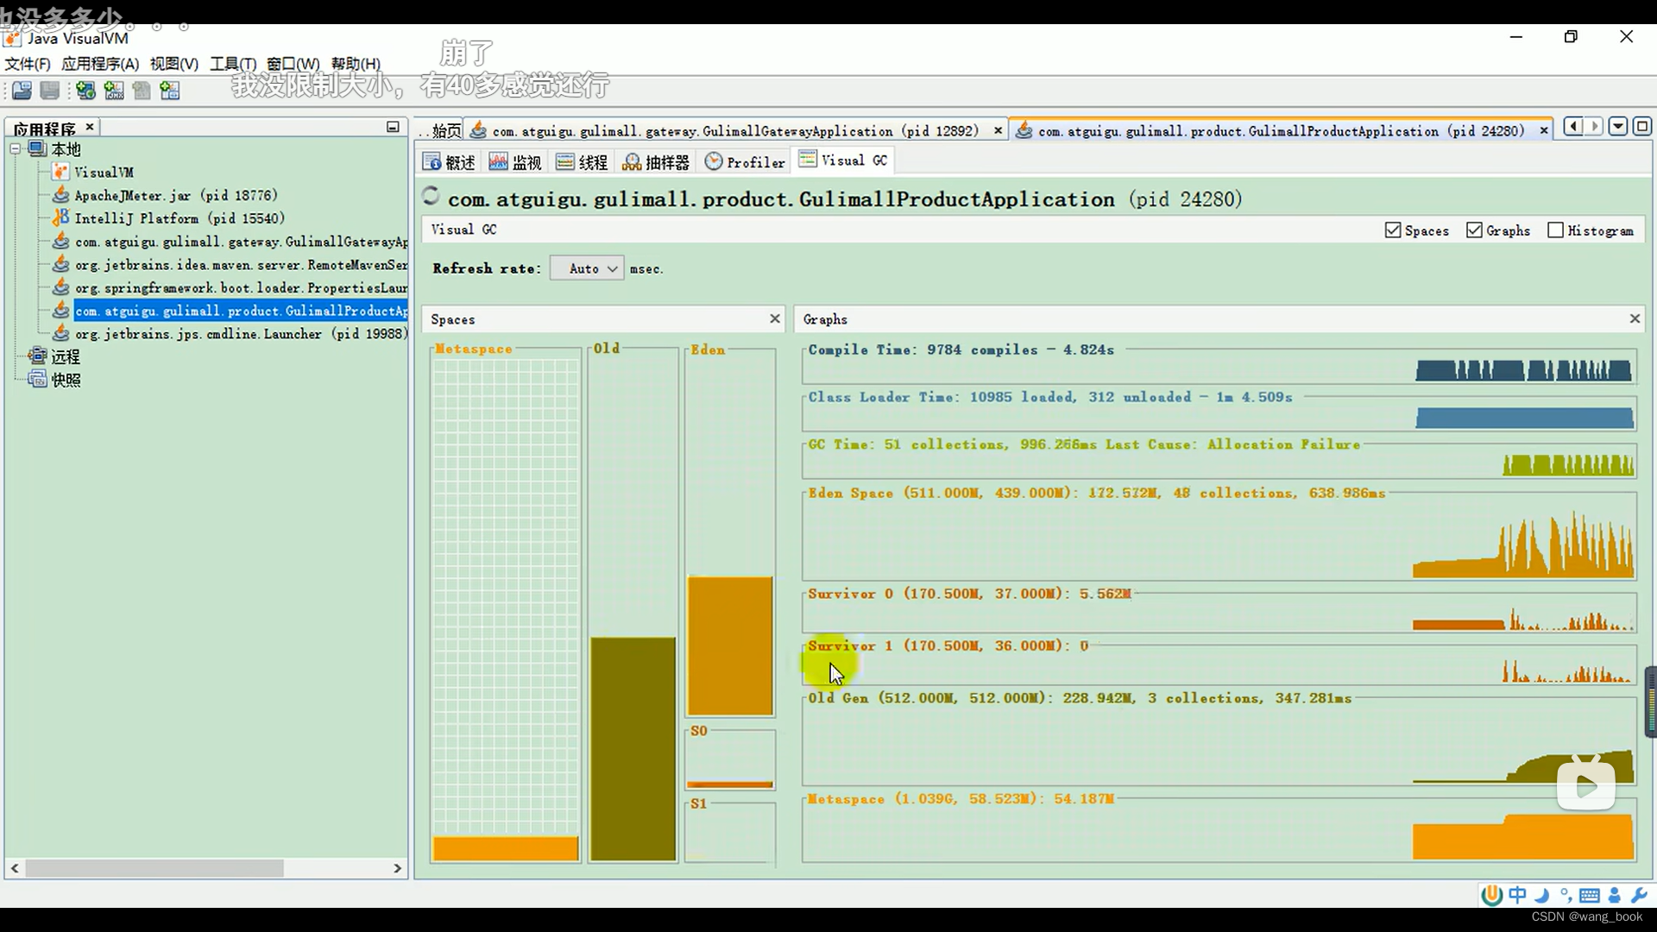Open the 文件(F) menu

[x=28, y=64]
